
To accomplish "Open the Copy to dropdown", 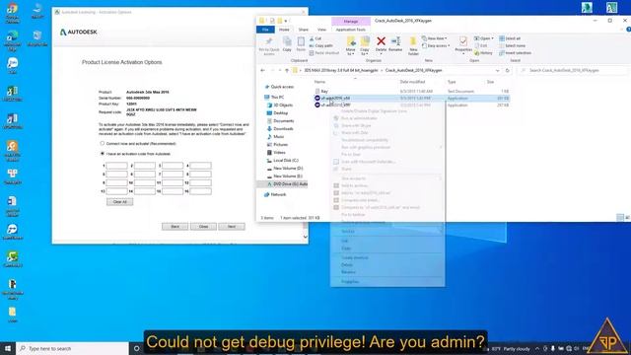I will click(365, 52).
